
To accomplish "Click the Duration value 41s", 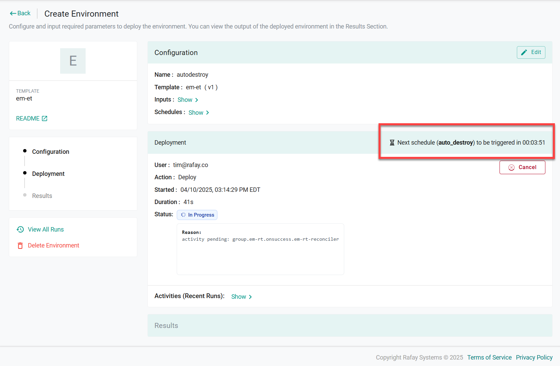I will click(188, 202).
